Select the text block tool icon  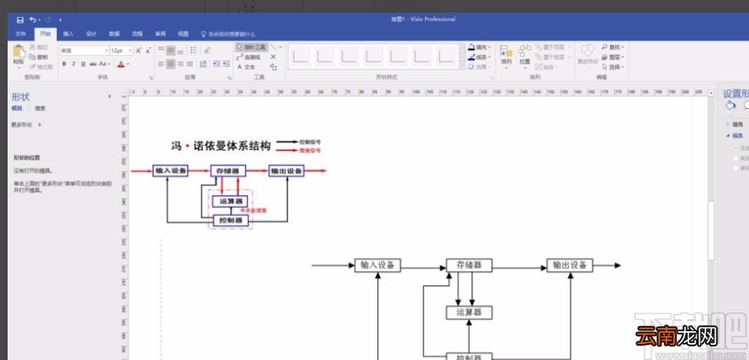pos(273,67)
